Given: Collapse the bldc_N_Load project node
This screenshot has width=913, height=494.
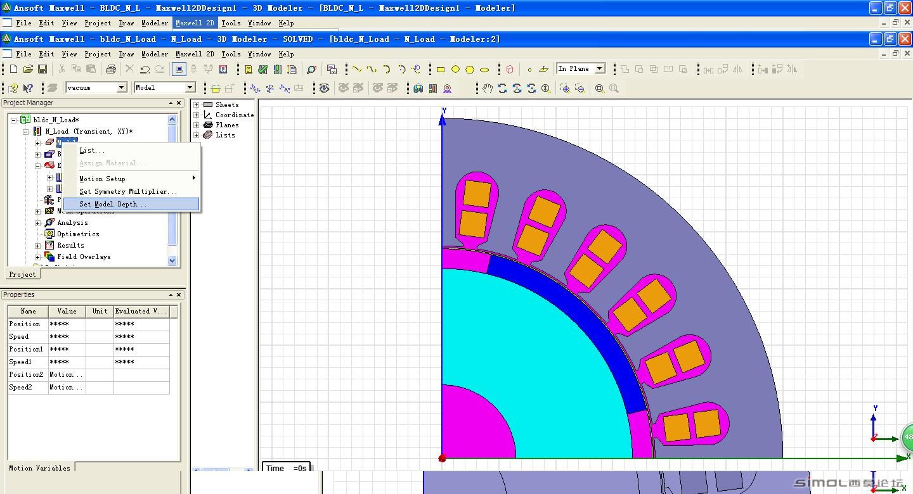Looking at the screenshot, I should (14, 120).
